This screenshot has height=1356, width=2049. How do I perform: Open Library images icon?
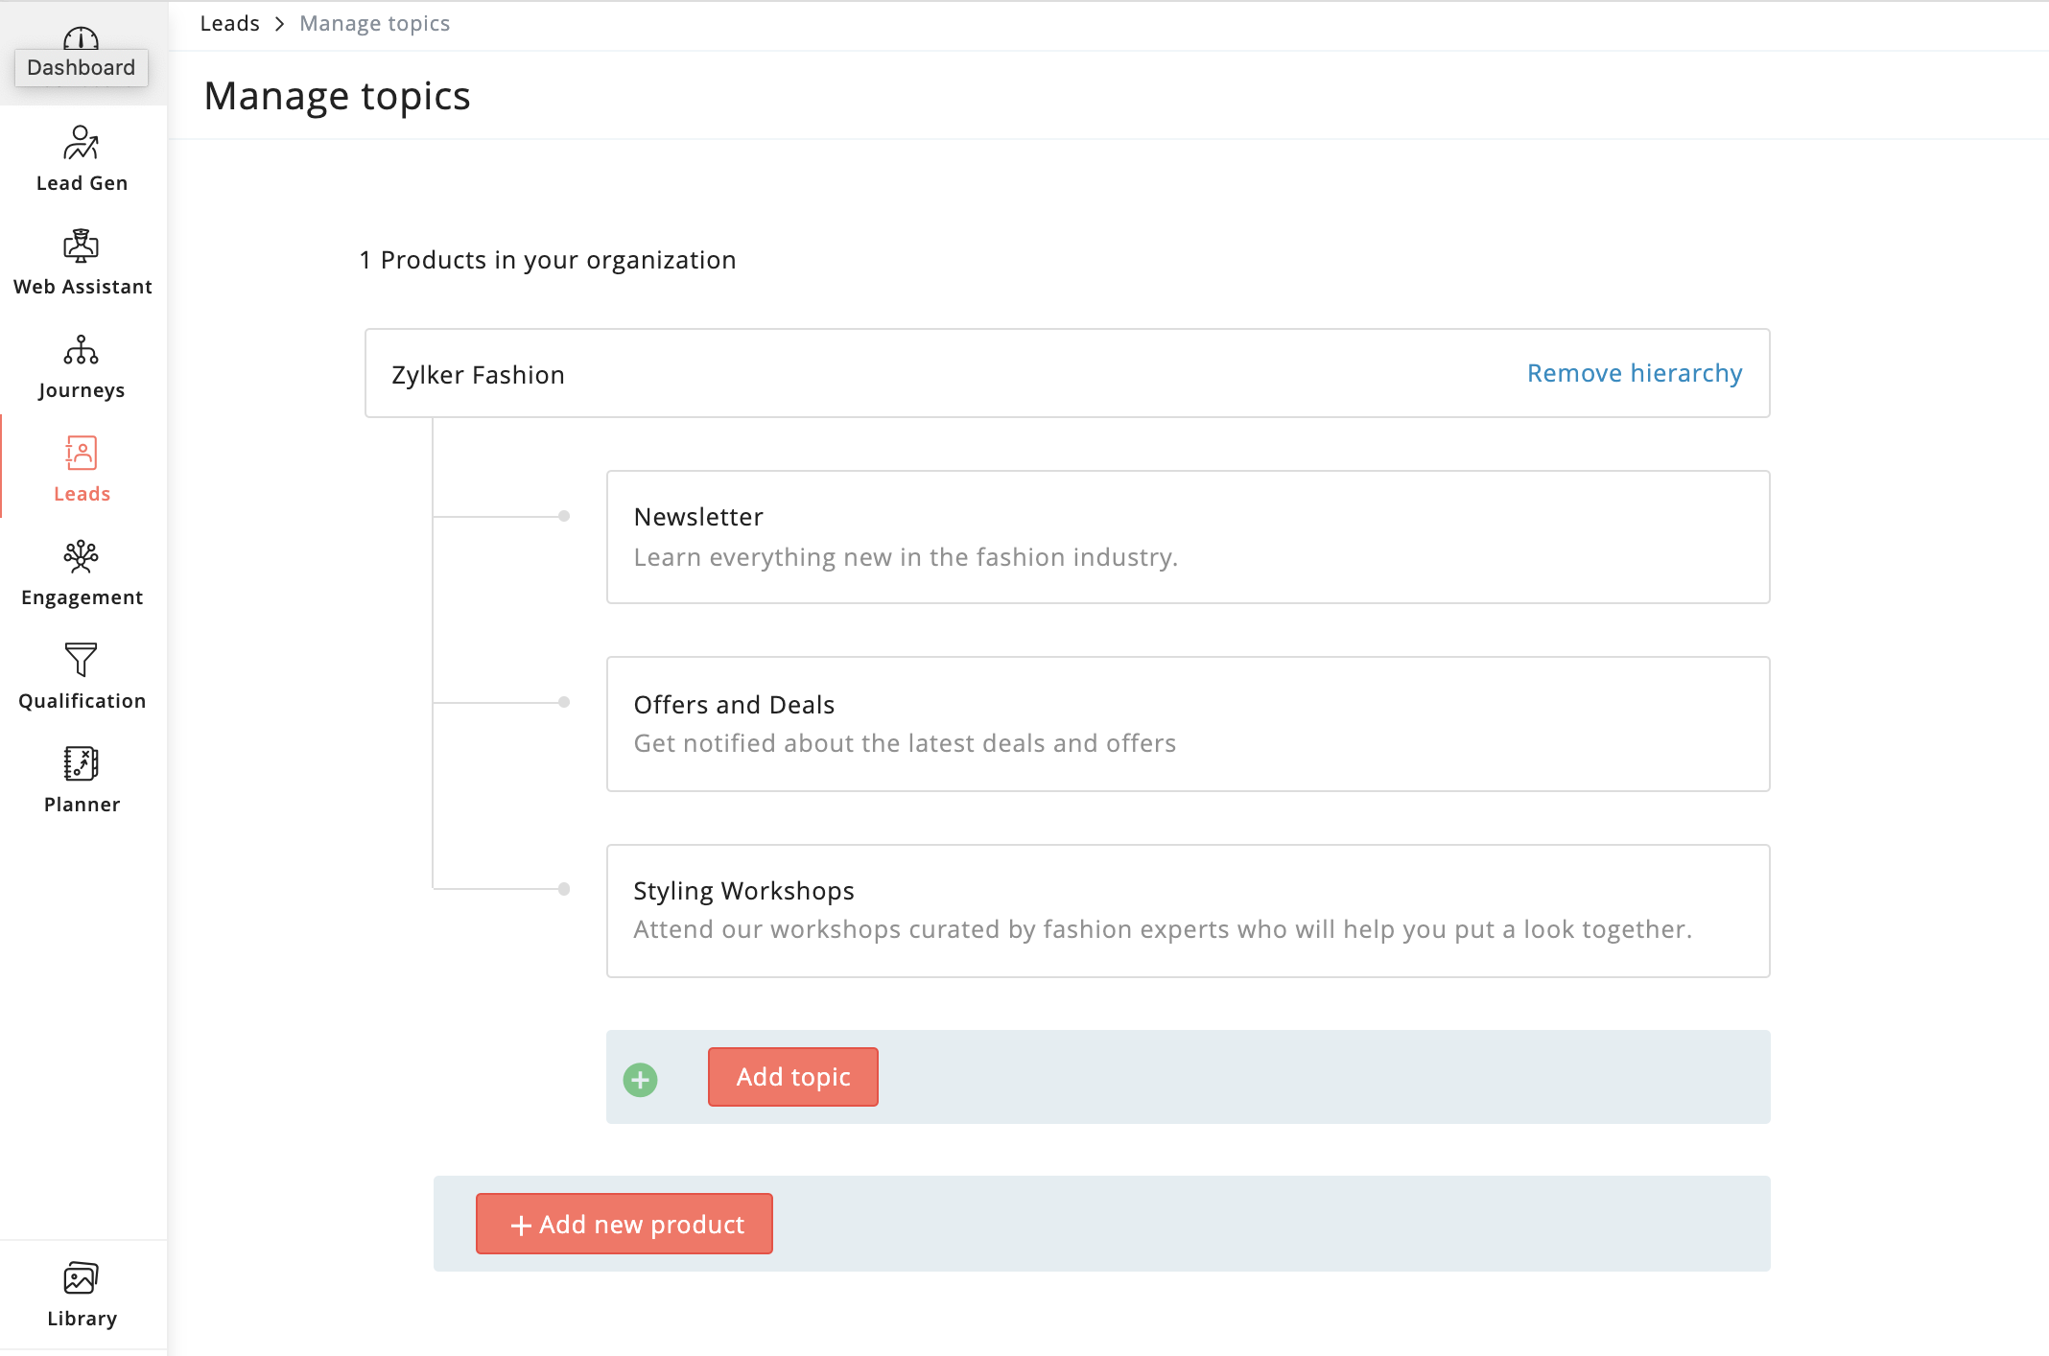[81, 1278]
